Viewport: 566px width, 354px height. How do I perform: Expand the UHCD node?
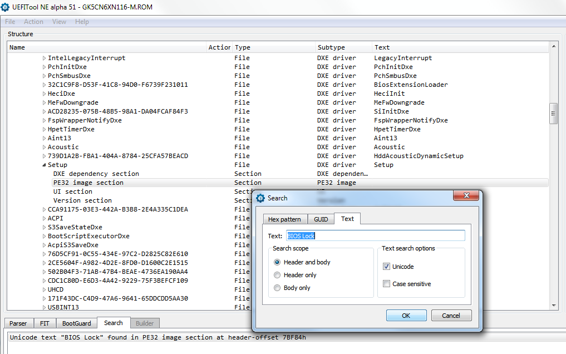[x=44, y=289]
